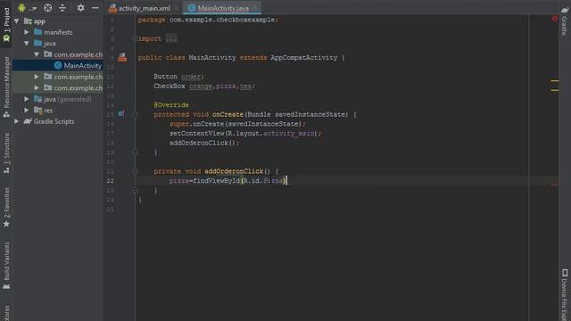Fold the onCreate method body
This screenshot has width=571, height=321.
click(x=135, y=114)
